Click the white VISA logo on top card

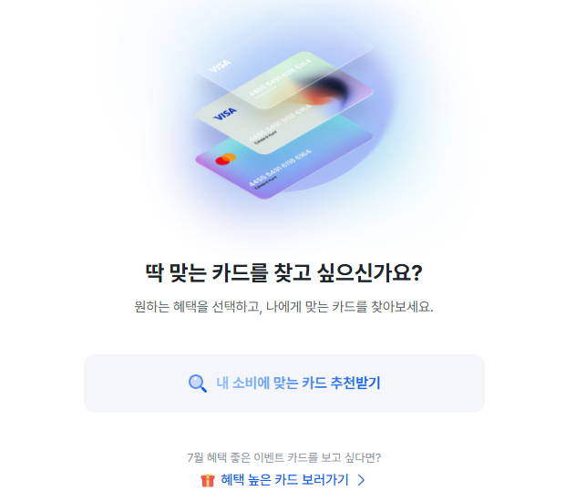220,66
